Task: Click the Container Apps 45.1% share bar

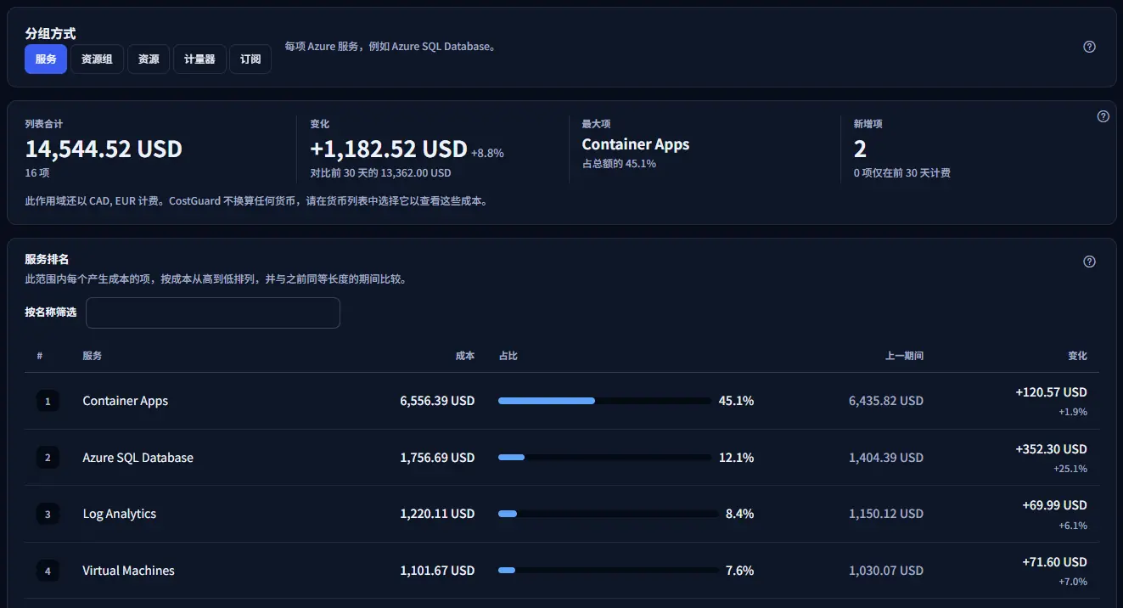Action: (604, 401)
